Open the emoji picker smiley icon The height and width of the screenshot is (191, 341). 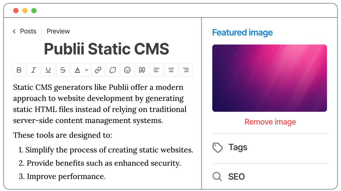127,70
